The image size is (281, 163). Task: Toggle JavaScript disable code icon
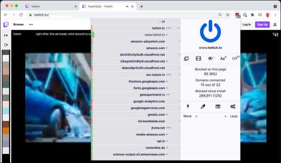pyautogui.click(x=235, y=58)
